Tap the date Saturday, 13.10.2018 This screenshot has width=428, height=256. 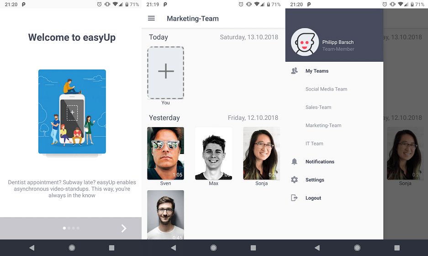(249, 37)
